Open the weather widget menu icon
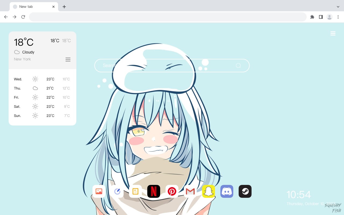344x215 pixels. [x=68, y=59]
